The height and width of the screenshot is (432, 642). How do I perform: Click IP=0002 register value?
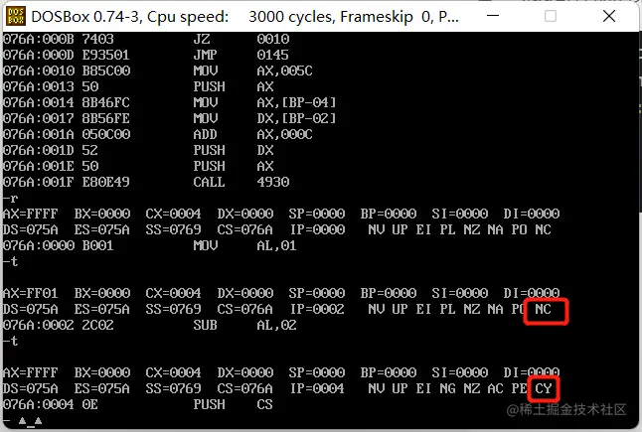(317, 309)
